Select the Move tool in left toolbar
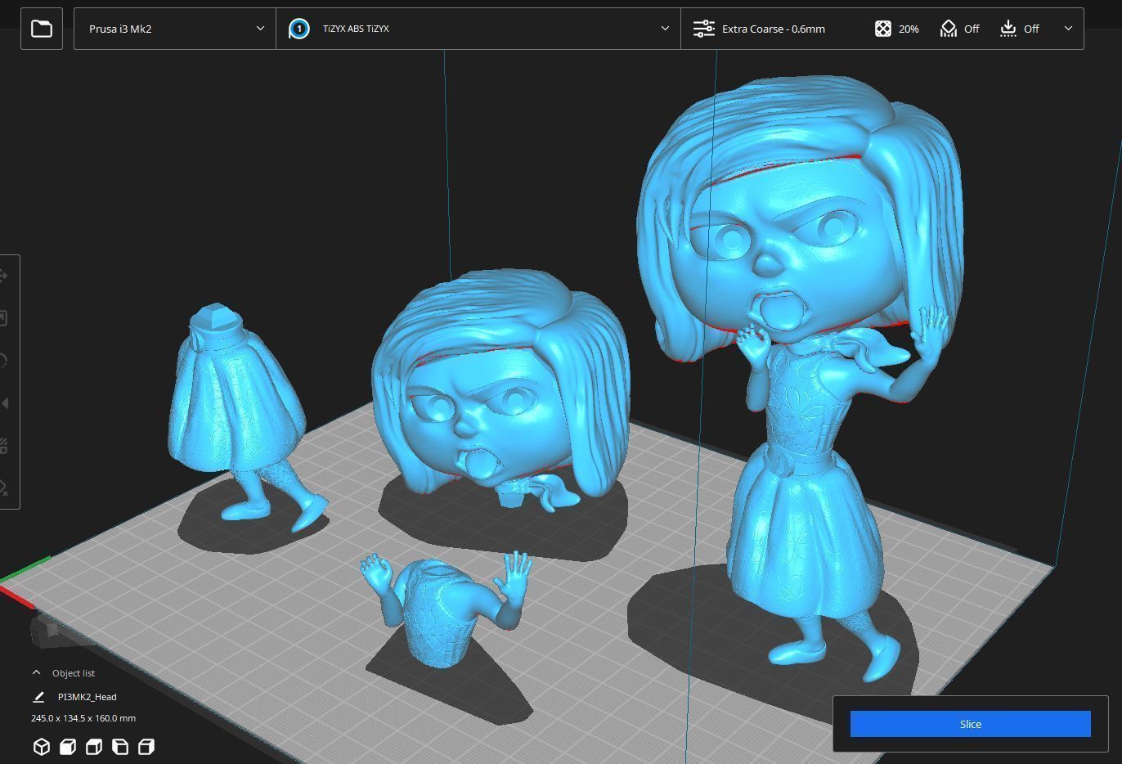The image size is (1122, 764). tap(4, 276)
